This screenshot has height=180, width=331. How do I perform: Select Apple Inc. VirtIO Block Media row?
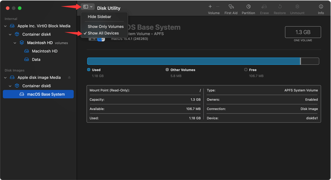38,26
